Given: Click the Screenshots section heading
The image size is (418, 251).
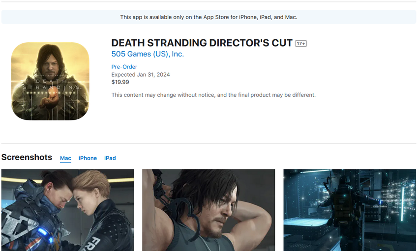Looking at the screenshot, I should point(27,157).
